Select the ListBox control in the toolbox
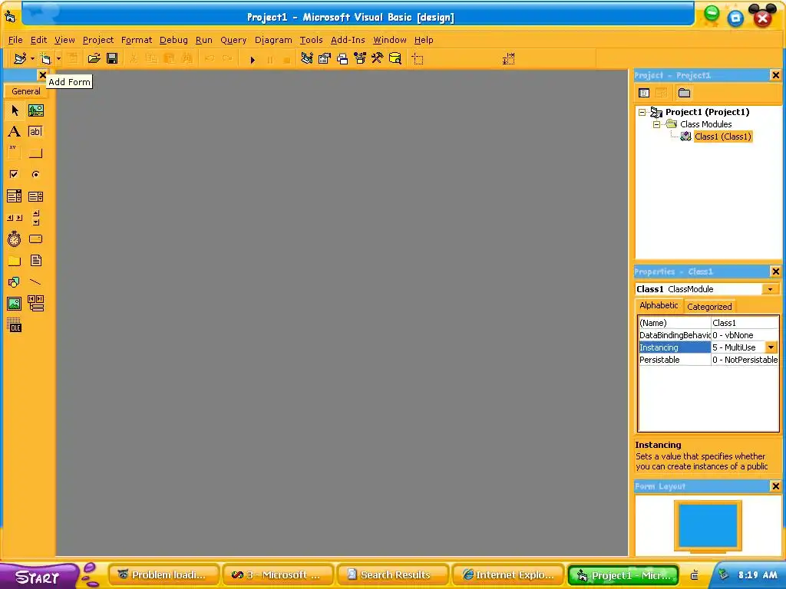 point(35,196)
